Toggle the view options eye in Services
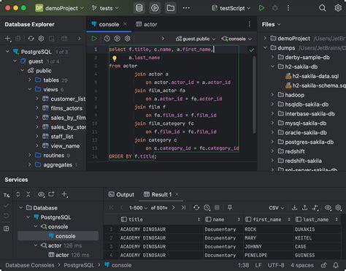 coord(41,194)
